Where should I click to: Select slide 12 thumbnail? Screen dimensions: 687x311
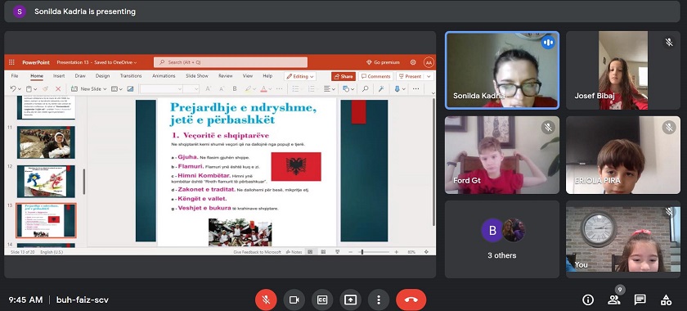pyautogui.click(x=46, y=181)
